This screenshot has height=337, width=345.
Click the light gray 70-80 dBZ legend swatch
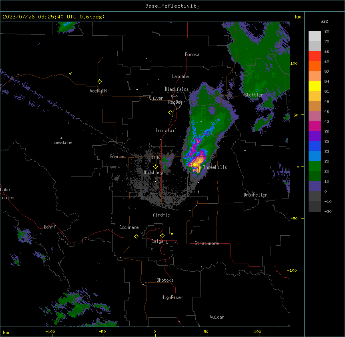[315, 36]
